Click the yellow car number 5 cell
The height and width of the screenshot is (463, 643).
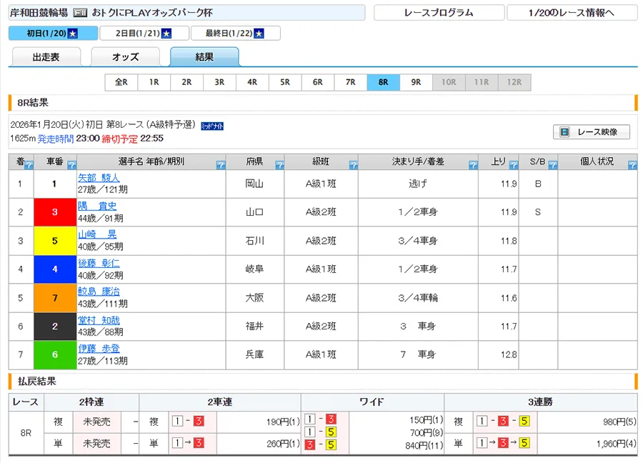click(x=55, y=241)
